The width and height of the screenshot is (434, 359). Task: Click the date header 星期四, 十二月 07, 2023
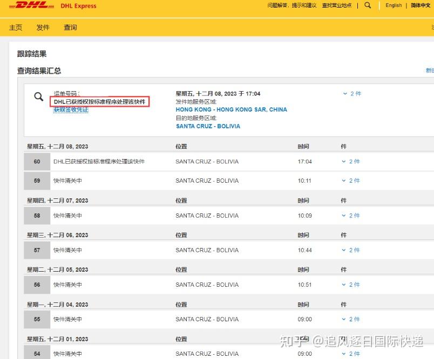(58, 201)
